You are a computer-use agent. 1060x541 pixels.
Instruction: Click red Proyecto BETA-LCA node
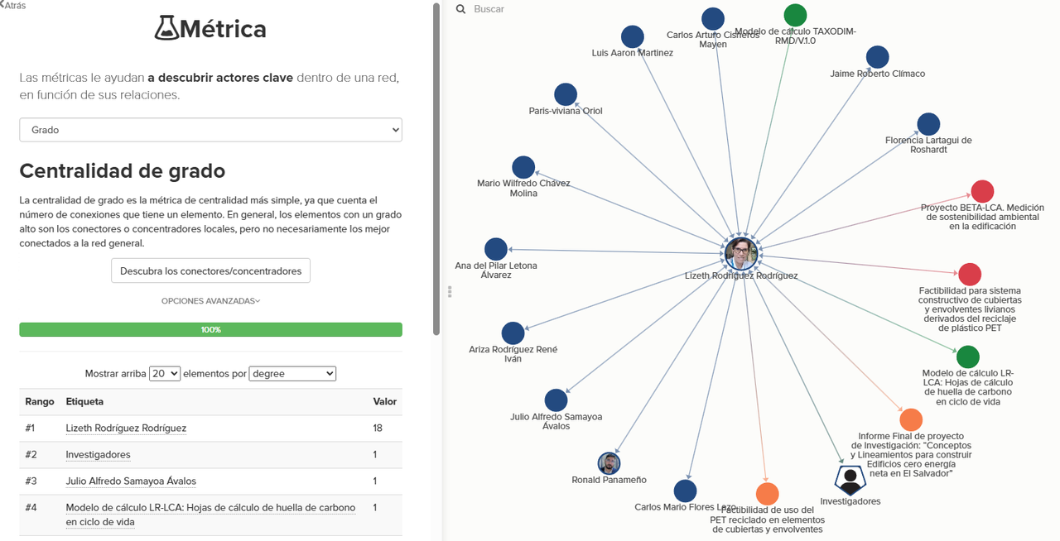pos(982,191)
